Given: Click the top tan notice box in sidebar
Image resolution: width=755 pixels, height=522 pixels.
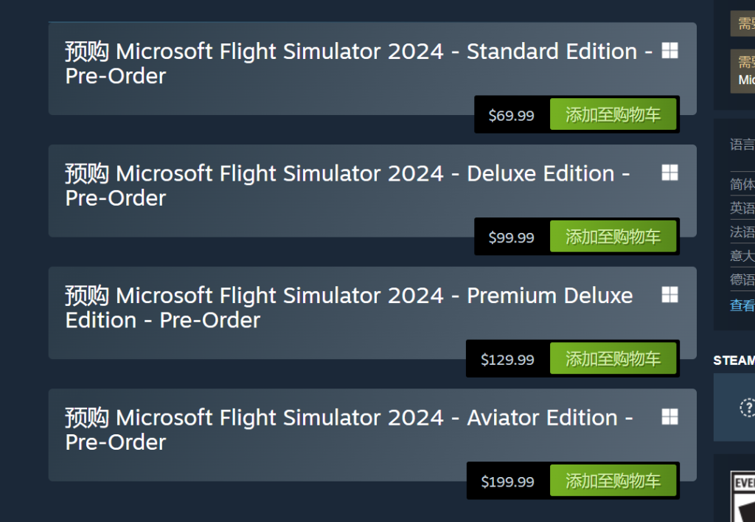Looking at the screenshot, I should pos(743,23).
